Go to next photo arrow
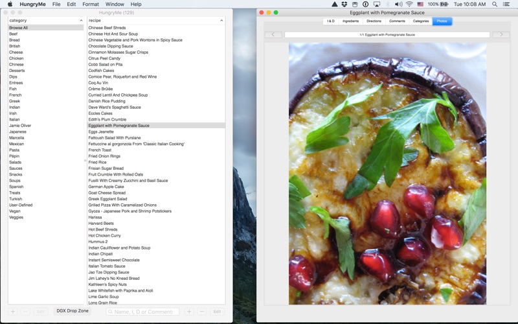 point(501,34)
